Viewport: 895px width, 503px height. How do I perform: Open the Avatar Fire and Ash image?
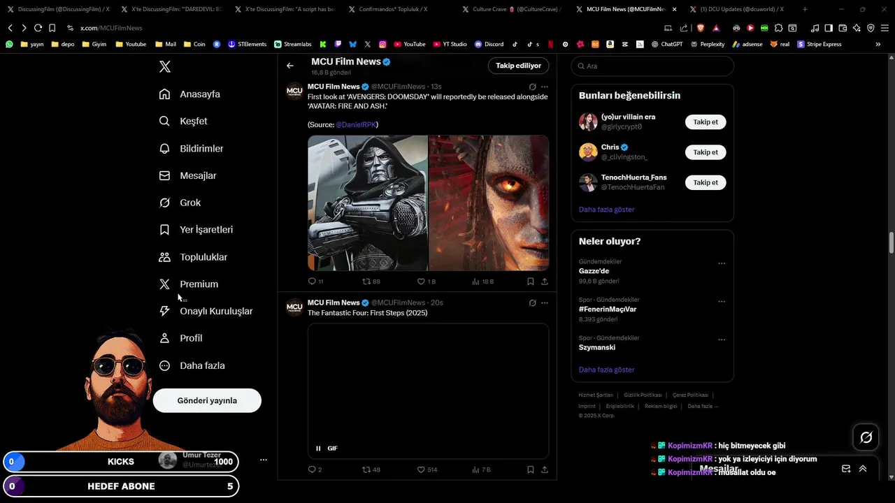[x=489, y=203]
